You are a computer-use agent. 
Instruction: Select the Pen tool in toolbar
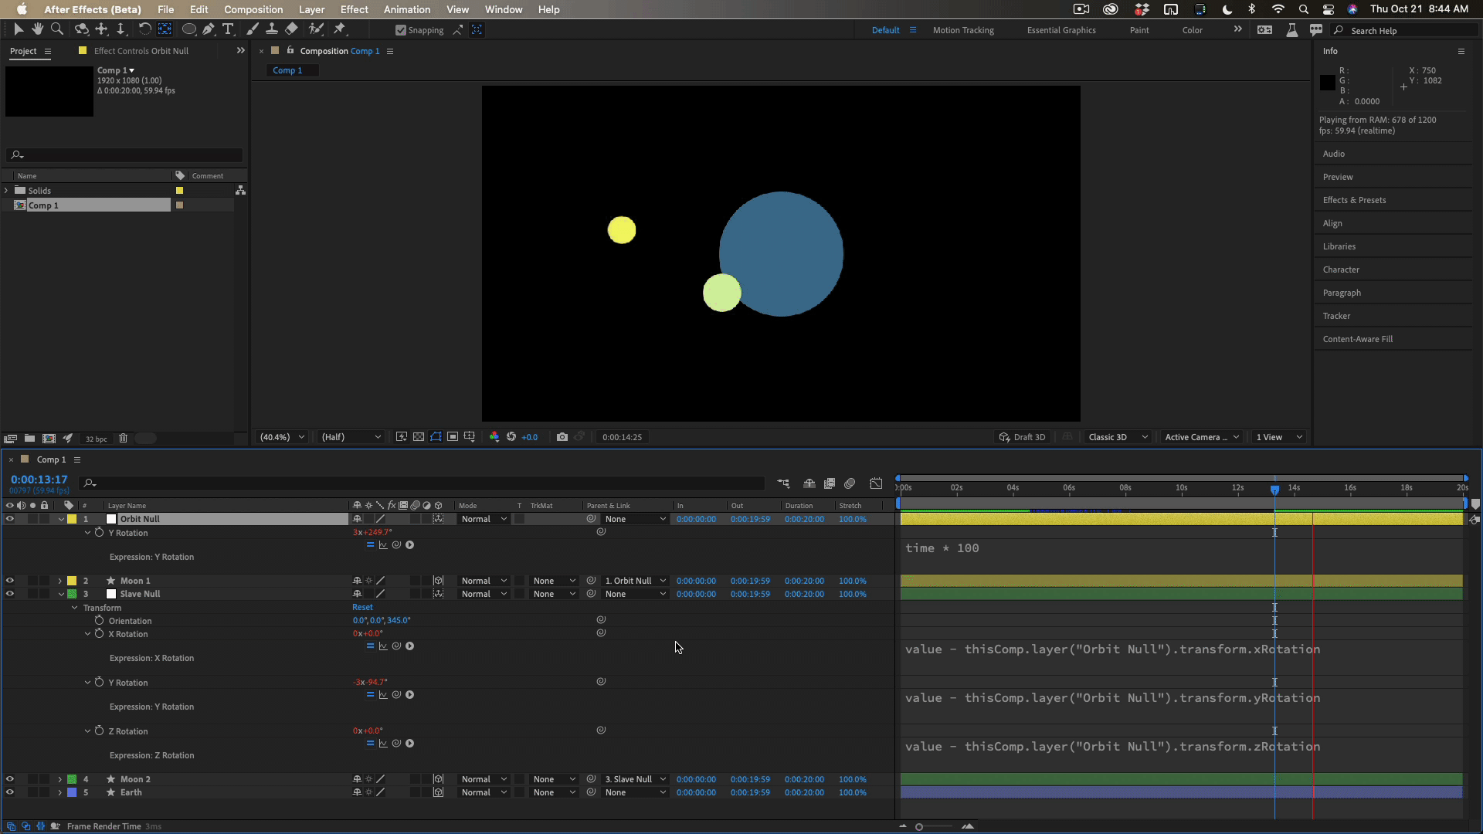208,29
